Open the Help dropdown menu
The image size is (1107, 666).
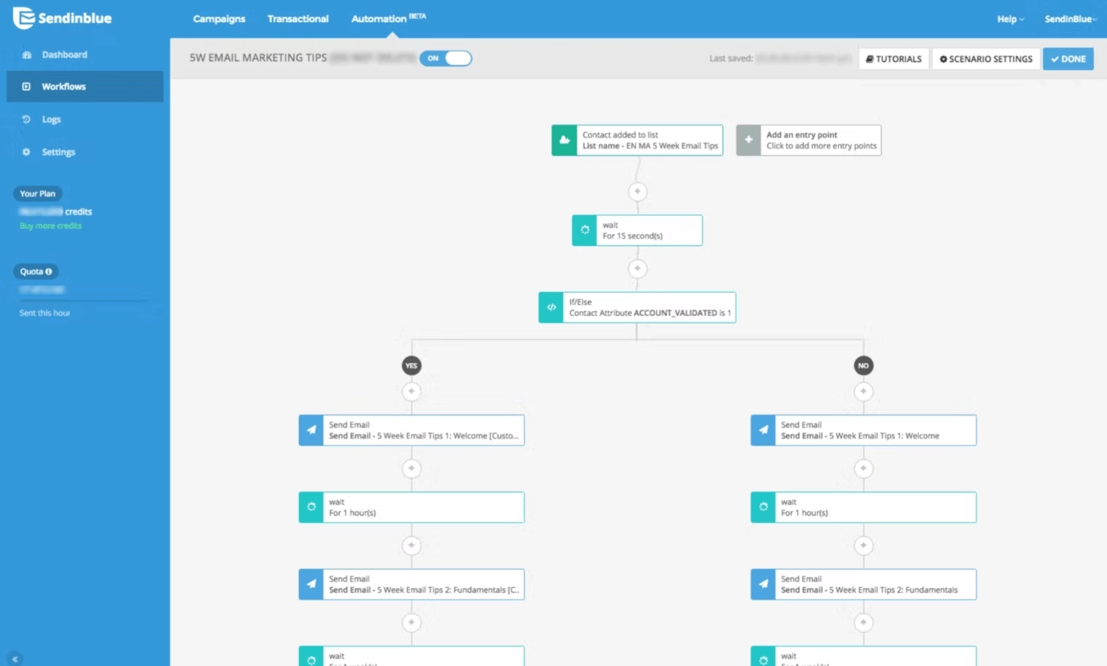tap(1010, 19)
